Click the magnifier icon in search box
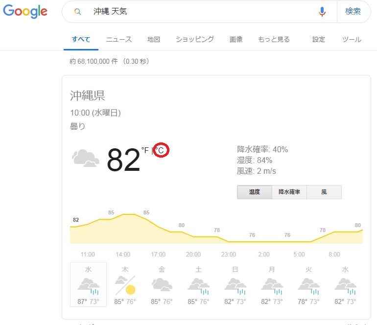 77,12
